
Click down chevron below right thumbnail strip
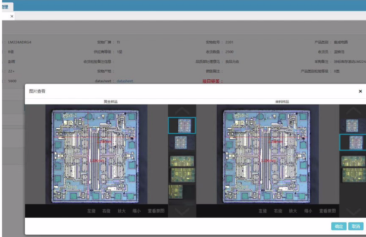pos(353,212)
